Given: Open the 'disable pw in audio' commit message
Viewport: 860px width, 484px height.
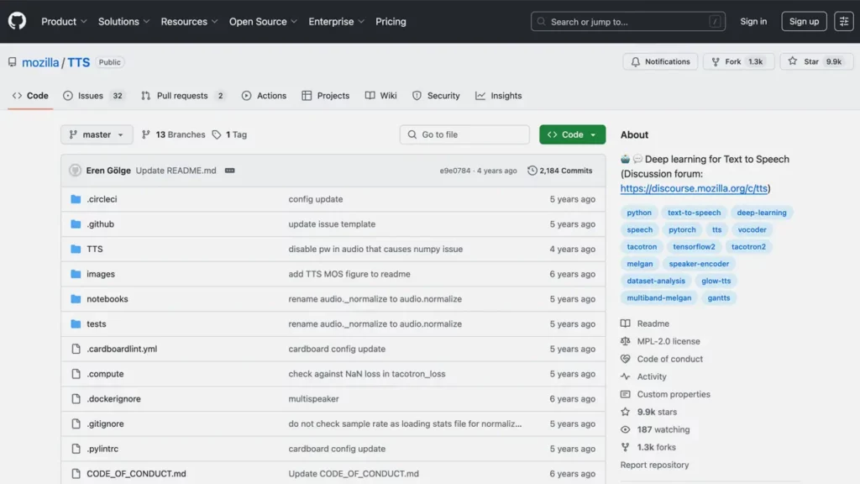Looking at the screenshot, I should [375, 249].
